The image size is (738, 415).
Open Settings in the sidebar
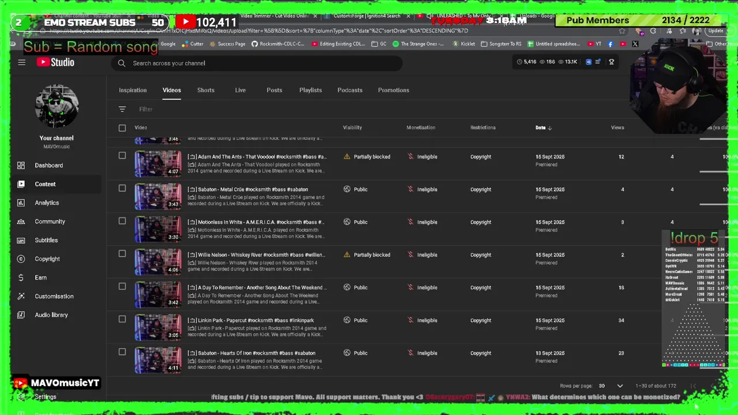pos(45,397)
